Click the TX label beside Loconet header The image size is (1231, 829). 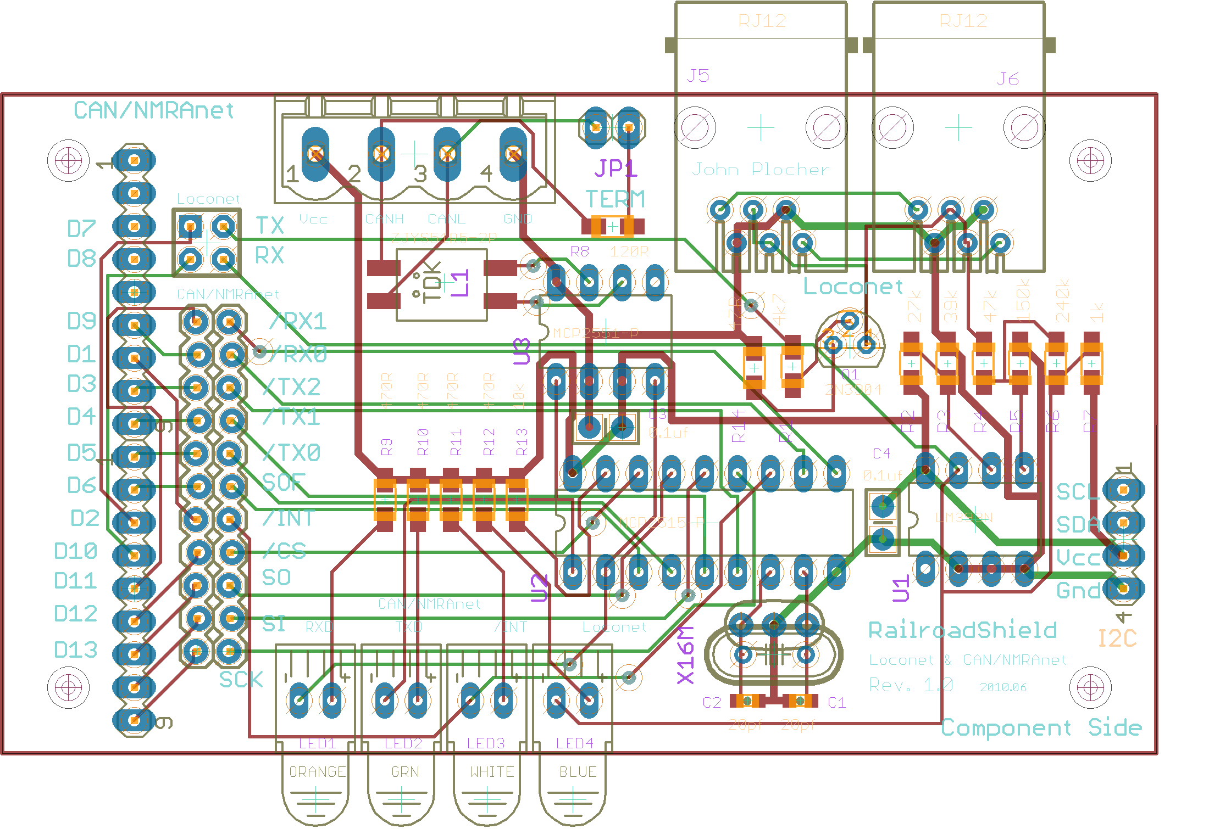[x=270, y=225]
